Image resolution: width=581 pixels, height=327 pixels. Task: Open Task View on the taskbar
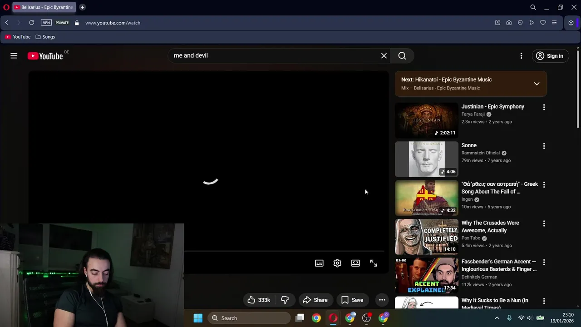[300, 318]
